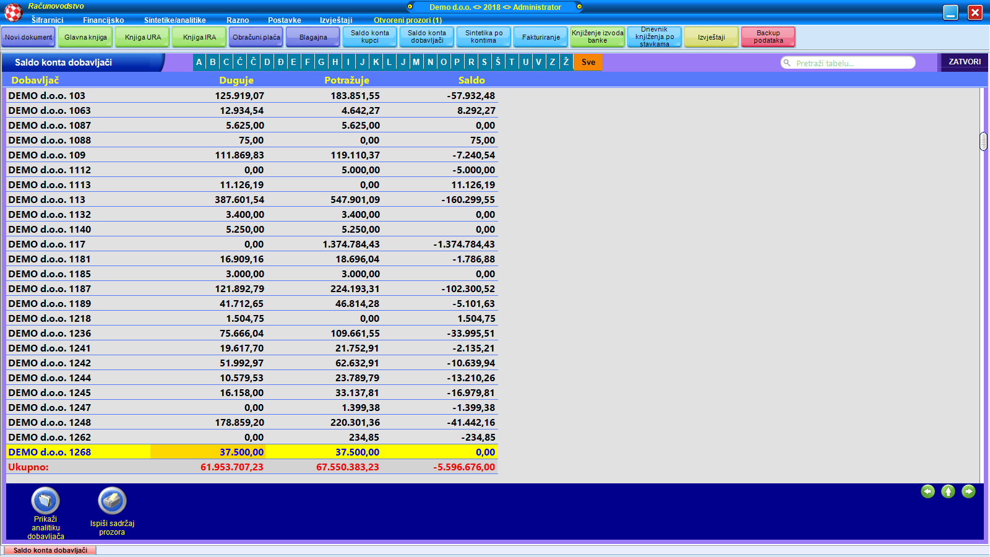
Task: Open the Šifrarnici menu
Action: [x=47, y=20]
